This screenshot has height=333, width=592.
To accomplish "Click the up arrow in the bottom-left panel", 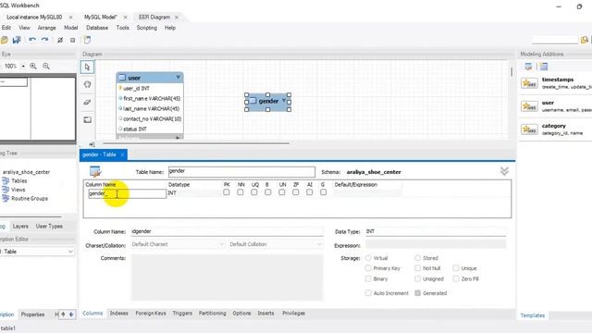I will (63, 314).
